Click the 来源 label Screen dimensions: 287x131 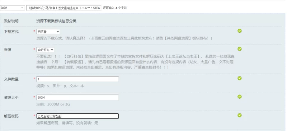(8, 50)
